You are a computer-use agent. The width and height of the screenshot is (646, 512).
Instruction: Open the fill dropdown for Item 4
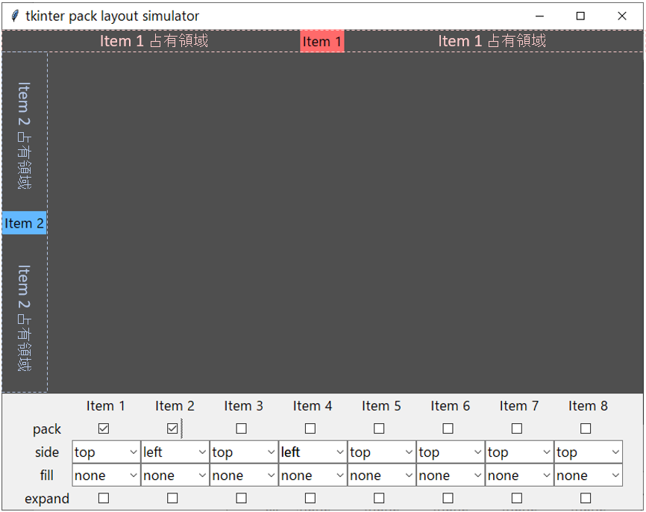pyautogui.click(x=313, y=475)
